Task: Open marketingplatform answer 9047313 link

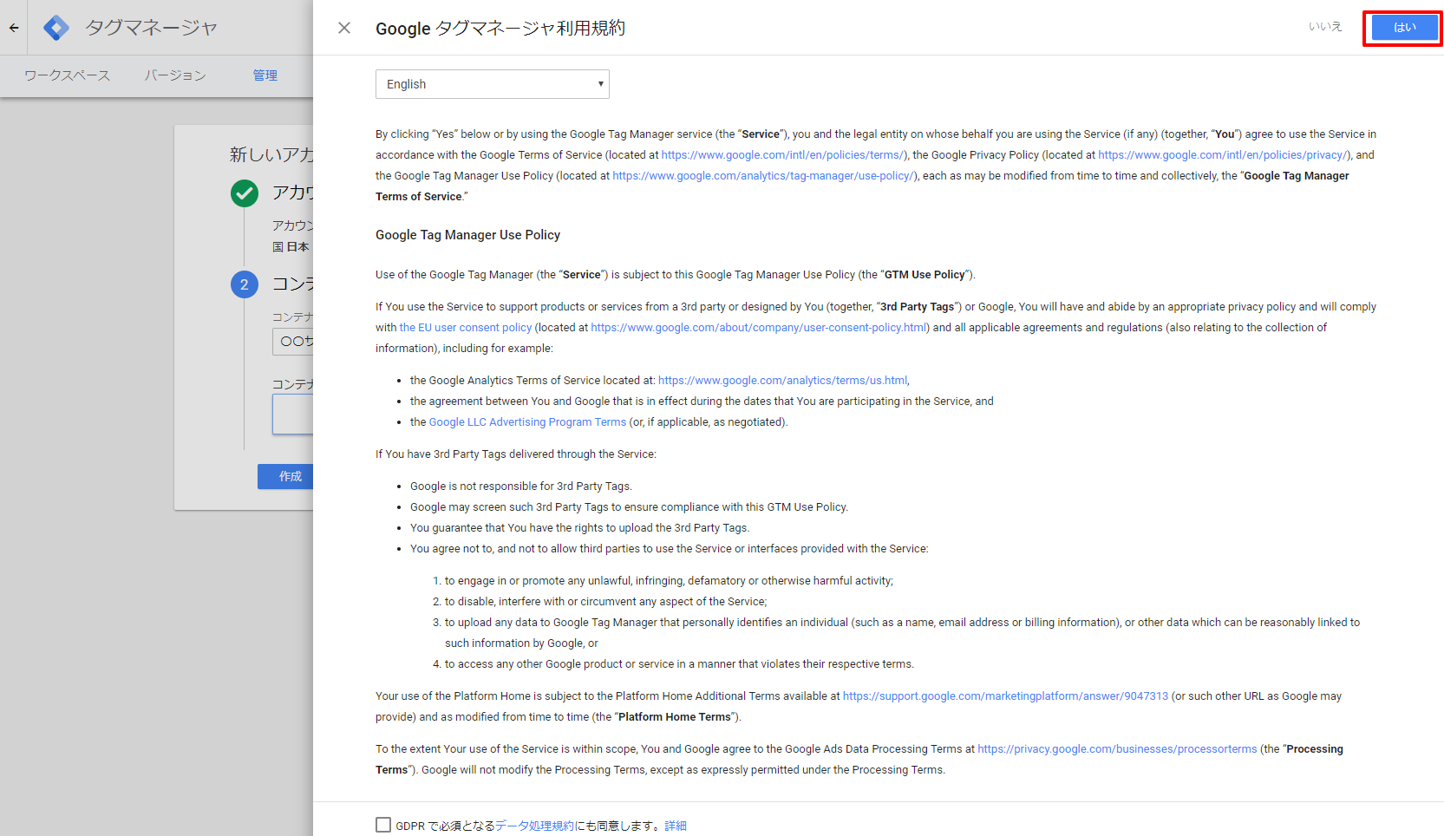Action: [1005, 696]
